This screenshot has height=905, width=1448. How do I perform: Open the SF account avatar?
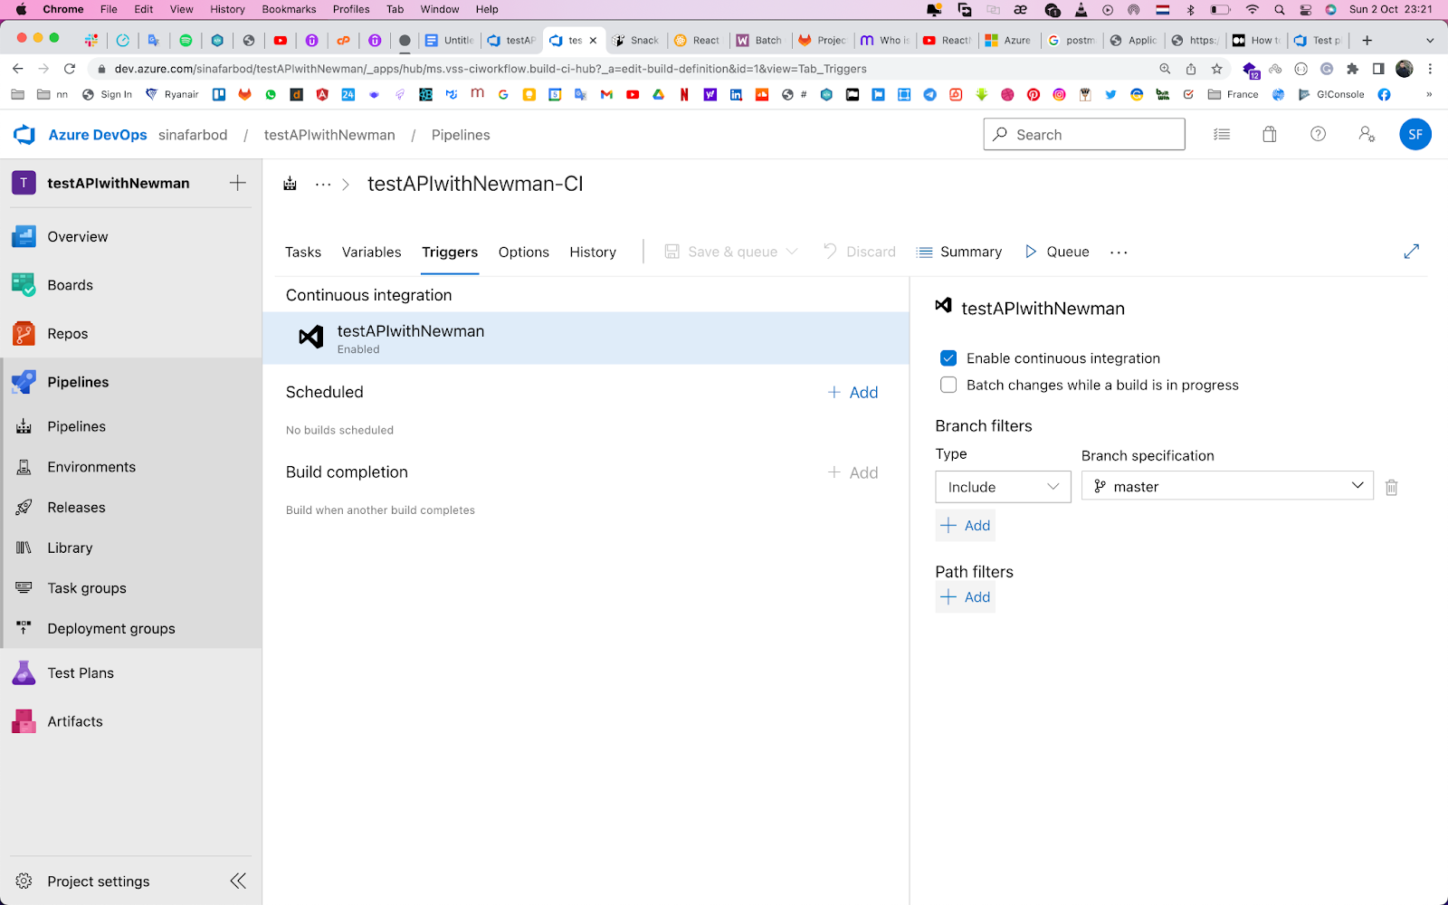click(x=1415, y=135)
